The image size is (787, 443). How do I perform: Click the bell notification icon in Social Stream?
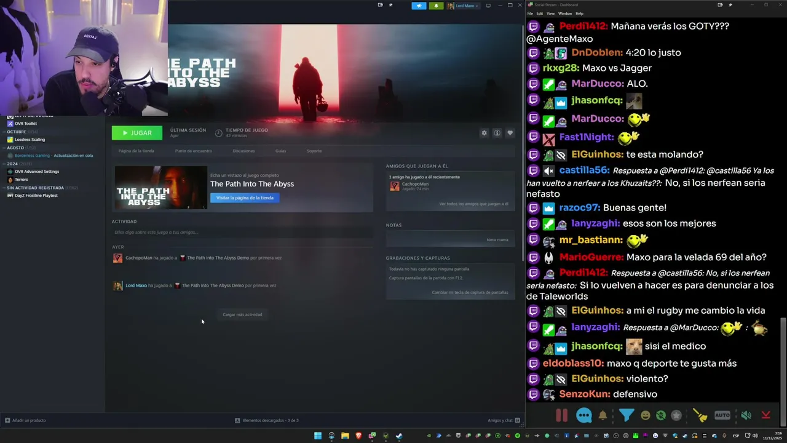click(x=603, y=415)
